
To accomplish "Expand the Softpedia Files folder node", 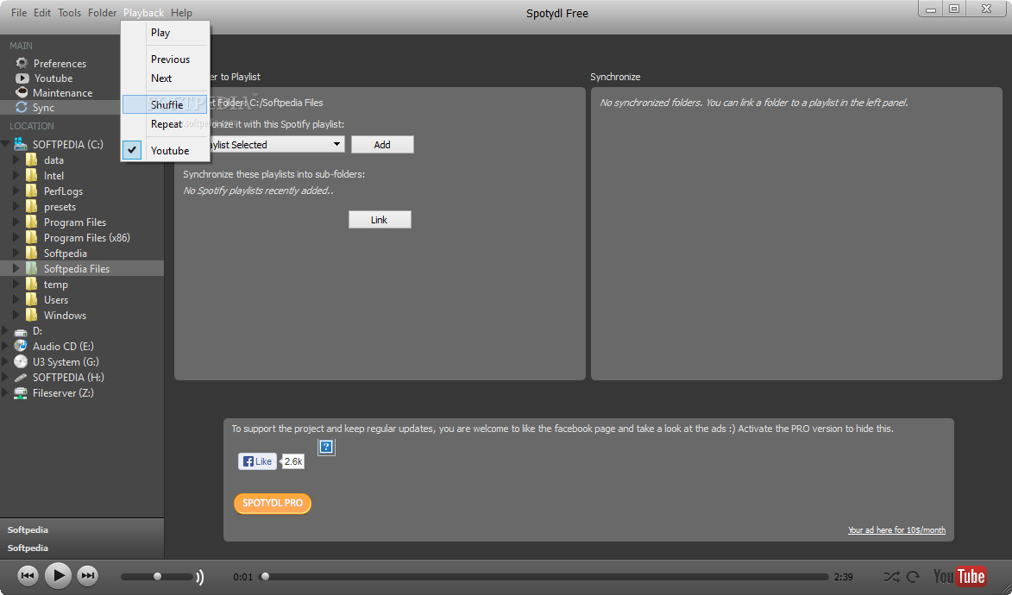I will pyautogui.click(x=16, y=268).
